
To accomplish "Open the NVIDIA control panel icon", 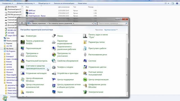I will pos(22,42).
